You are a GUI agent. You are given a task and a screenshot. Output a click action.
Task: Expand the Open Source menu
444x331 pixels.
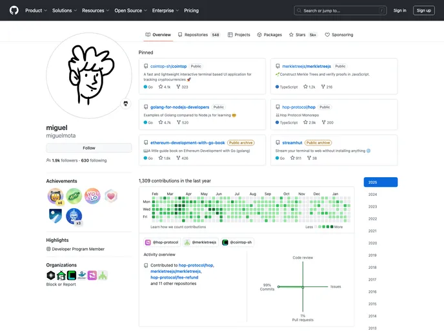click(x=130, y=10)
